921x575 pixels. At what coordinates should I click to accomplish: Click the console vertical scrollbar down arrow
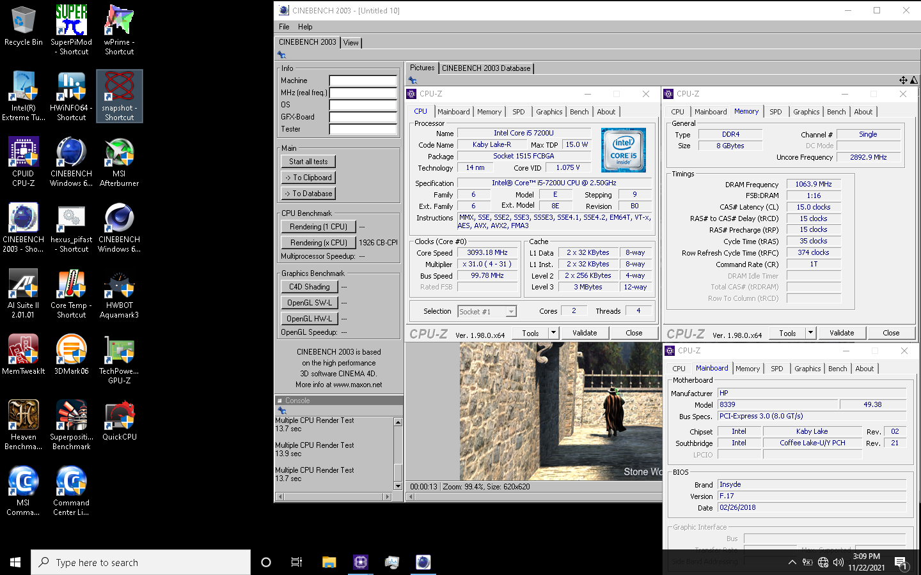pos(398,486)
